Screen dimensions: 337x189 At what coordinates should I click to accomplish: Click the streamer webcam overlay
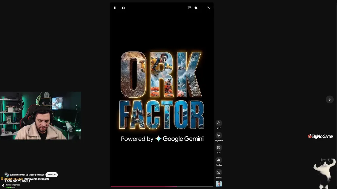tap(40, 115)
